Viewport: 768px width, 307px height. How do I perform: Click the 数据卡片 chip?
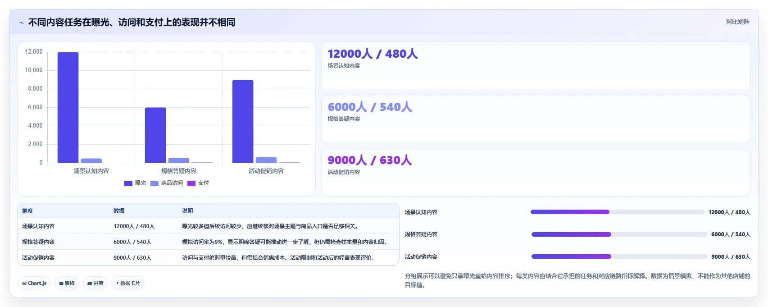[128, 283]
